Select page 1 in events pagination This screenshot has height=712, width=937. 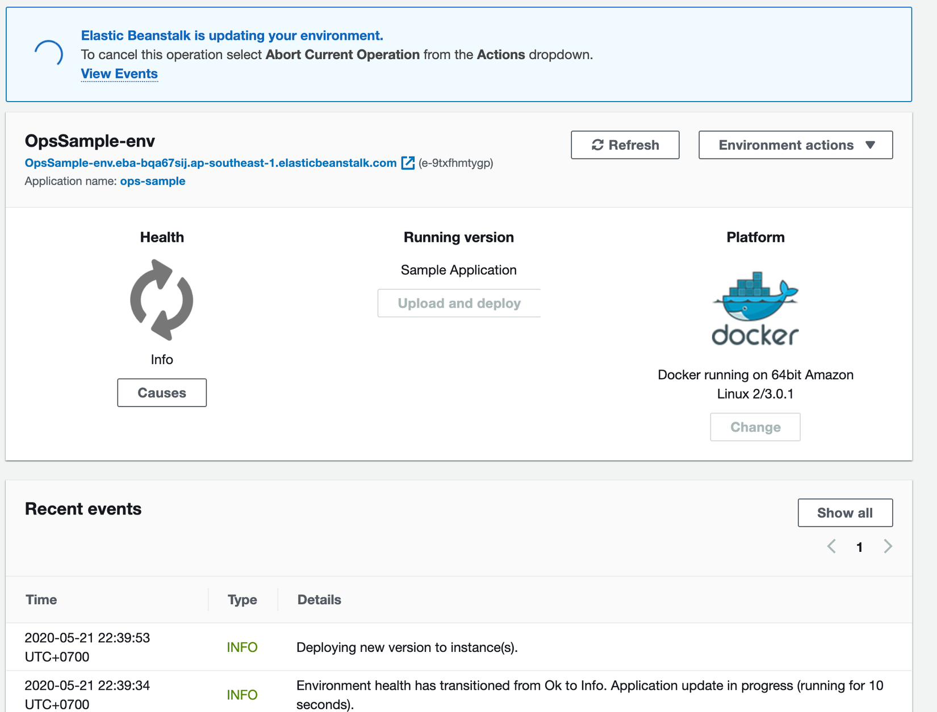(x=860, y=547)
